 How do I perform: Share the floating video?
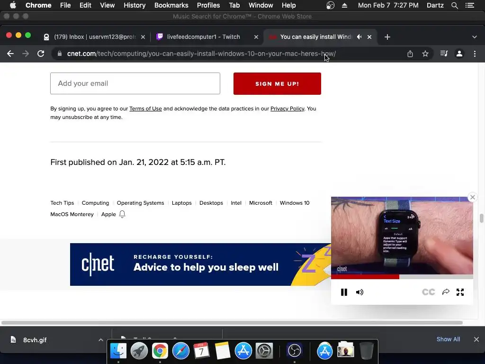pos(446,292)
